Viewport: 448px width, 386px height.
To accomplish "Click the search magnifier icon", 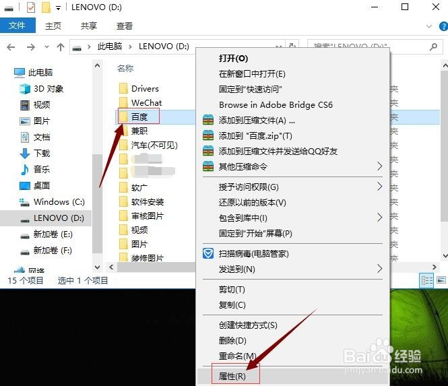I will (433, 46).
